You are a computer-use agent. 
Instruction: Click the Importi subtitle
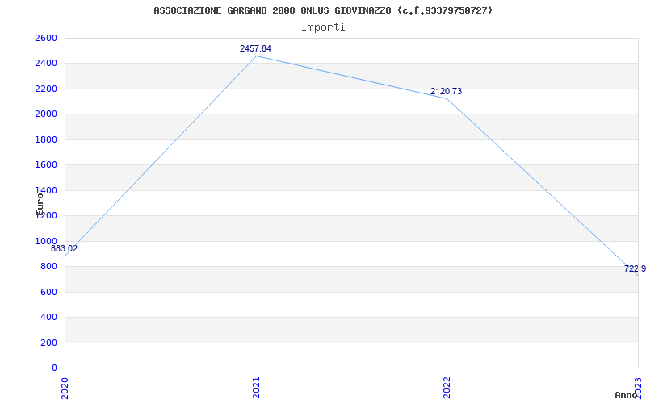pos(323,27)
